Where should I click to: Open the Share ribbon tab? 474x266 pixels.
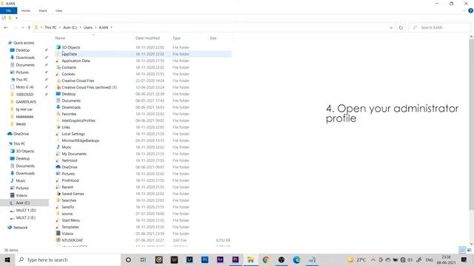point(43,10)
